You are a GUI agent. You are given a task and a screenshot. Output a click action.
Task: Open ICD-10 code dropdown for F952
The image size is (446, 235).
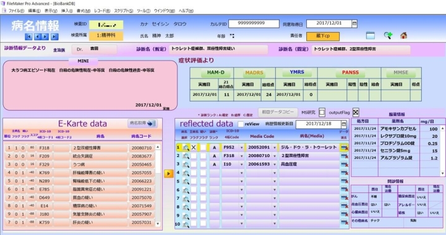(x=241, y=148)
